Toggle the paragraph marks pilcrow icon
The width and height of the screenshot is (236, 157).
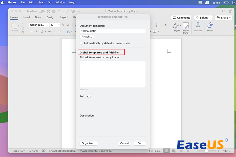tap(166, 25)
